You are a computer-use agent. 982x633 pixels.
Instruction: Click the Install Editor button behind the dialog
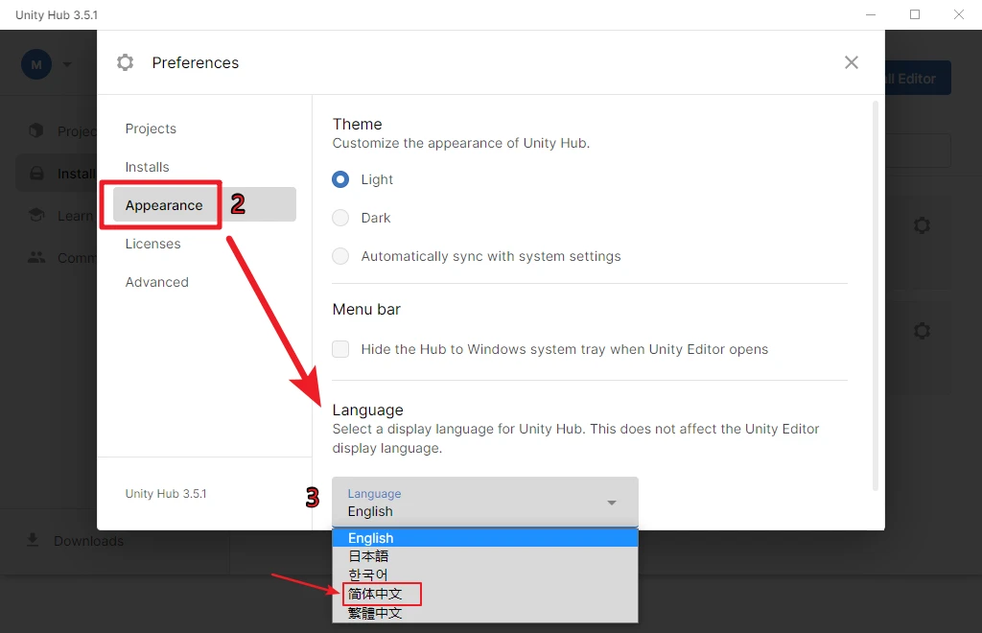(918, 79)
